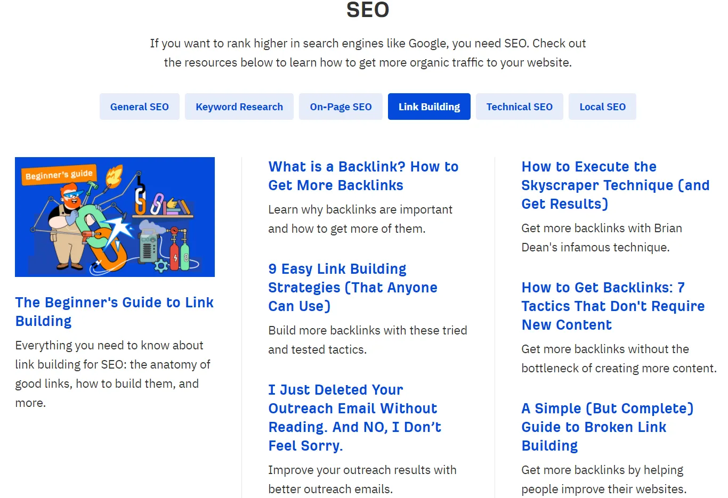728x498 pixels.
Task: Open The Beginner's Guide to Link Building
Action: coord(114,312)
